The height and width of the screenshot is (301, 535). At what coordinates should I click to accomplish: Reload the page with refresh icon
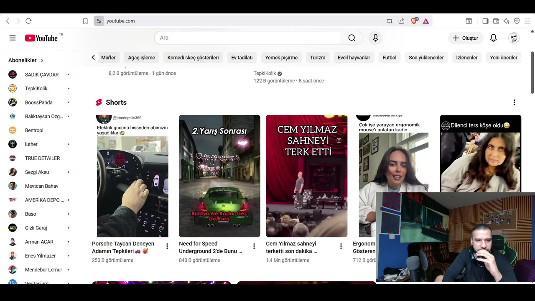point(28,21)
